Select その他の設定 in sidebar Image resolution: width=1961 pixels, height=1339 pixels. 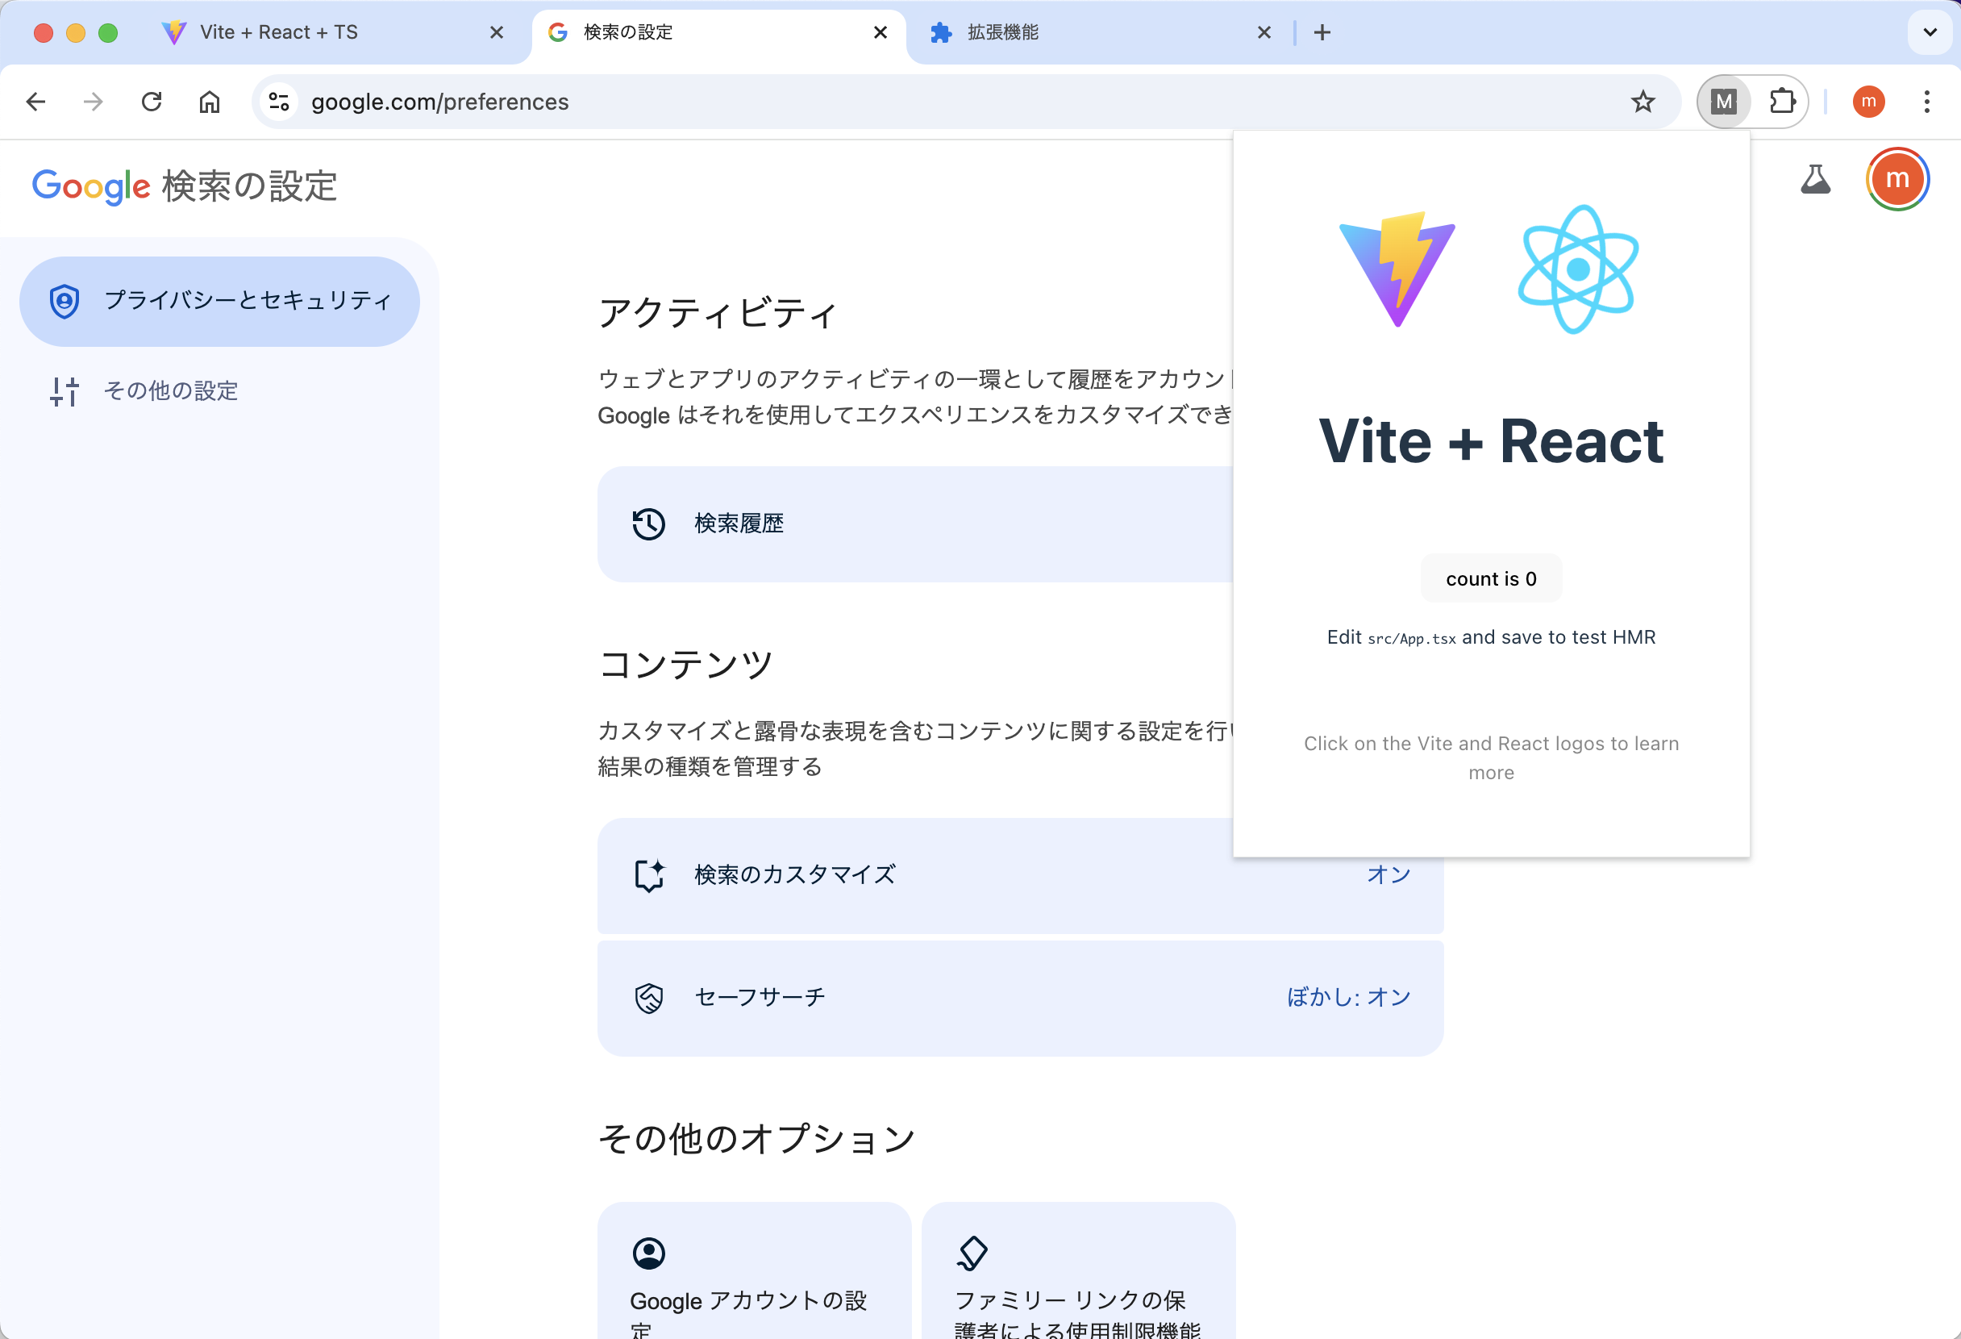point(170,391)
